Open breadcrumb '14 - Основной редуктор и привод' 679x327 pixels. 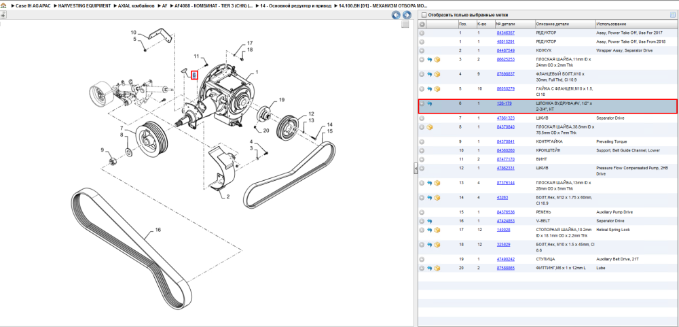pyautogui.click(x=295, y=6)
